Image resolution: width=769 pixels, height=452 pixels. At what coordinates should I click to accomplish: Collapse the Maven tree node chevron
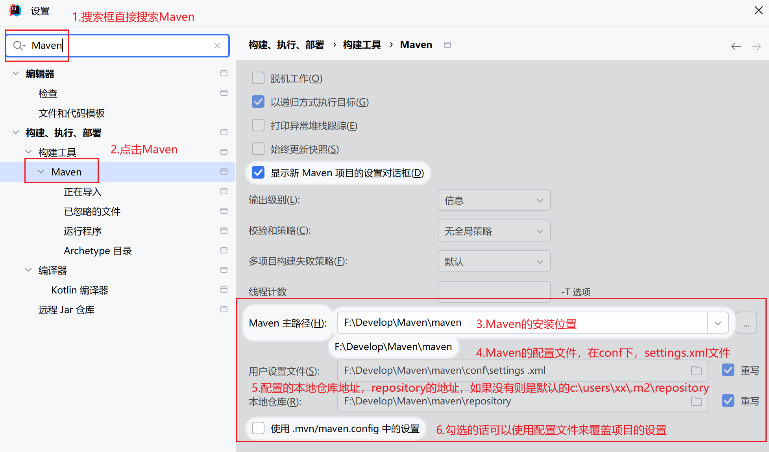coord(41,172)
